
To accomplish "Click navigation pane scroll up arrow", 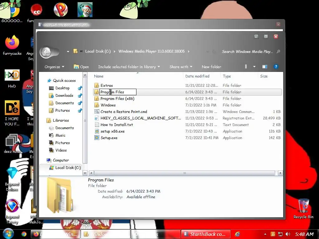I will coord(85,75).
